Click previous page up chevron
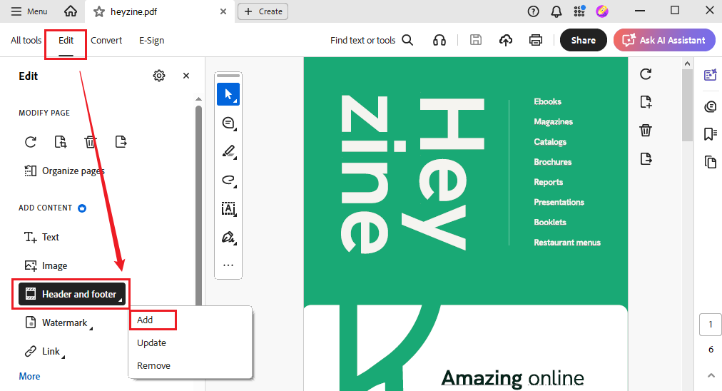Image resolution: width=722 pixels, height=391 pixels. click(711, 375)
